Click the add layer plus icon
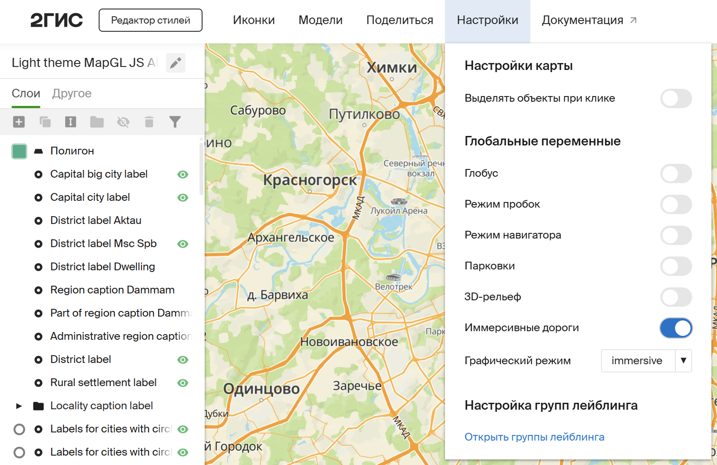The height and width of the screenshot is (465, 717). 19,122
